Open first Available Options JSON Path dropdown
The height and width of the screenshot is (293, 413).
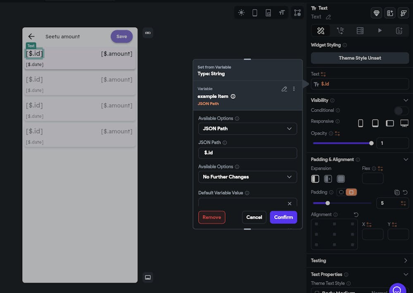click(x=247, y=129)
